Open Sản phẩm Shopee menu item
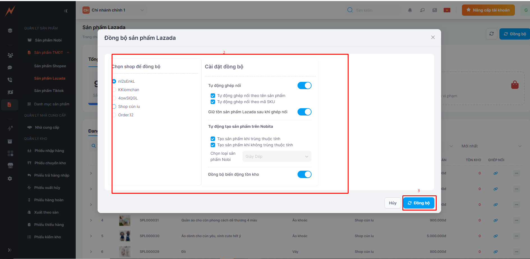 50,66
